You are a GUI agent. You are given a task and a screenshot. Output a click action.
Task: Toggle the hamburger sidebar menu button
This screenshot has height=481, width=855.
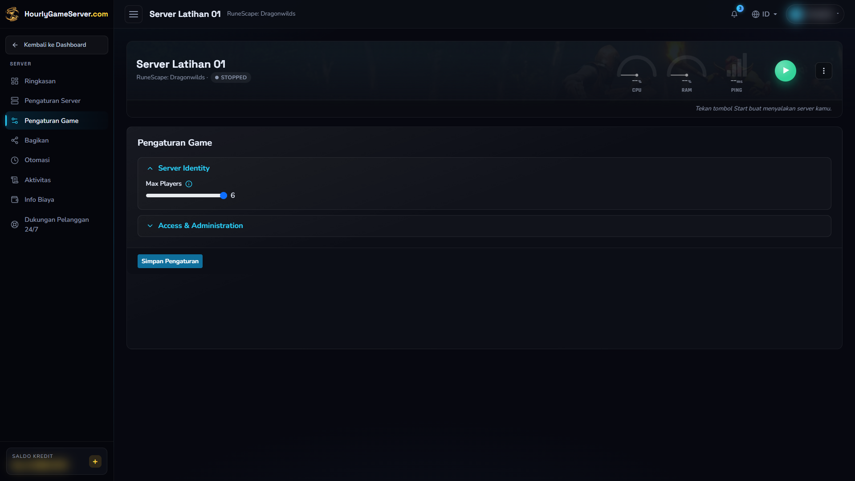coord(134,14)
